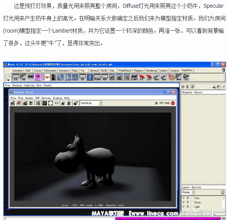228x220 pixels.
Task: Click the display RGB channels icon
Action: click(45, 103)
